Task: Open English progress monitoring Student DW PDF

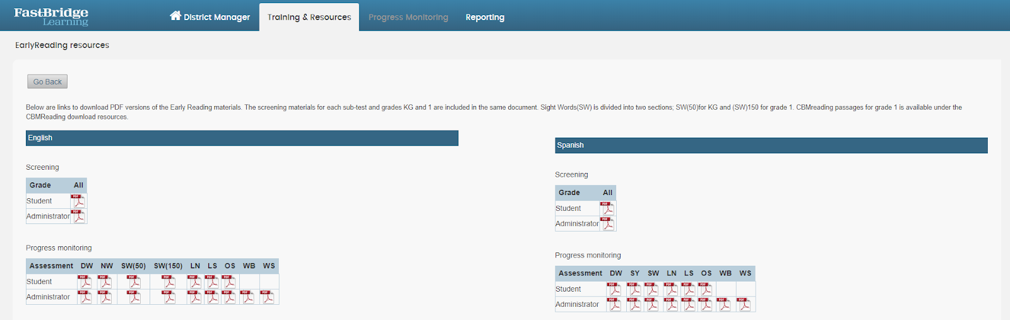Action: coord(85,281)
